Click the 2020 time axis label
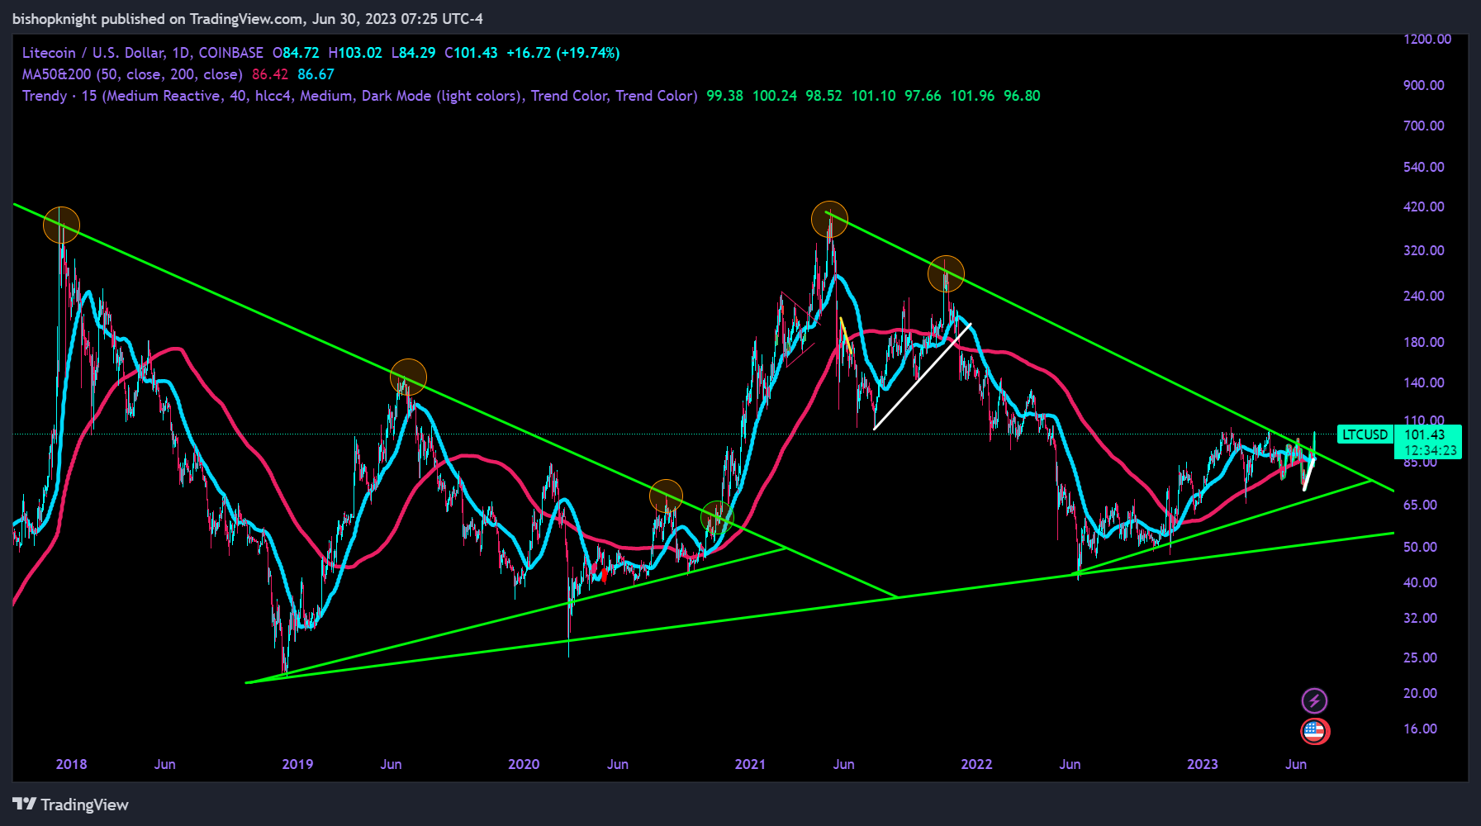Image resolution: width=1481 pixels, height=826 pixels. 524,764
